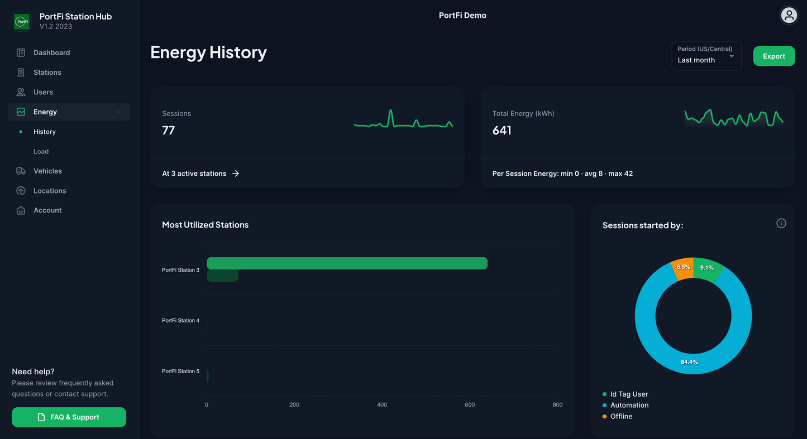807x439 pixels.
Task: Collapse the Energy menu chevron
Action: (x=118, y=112)
